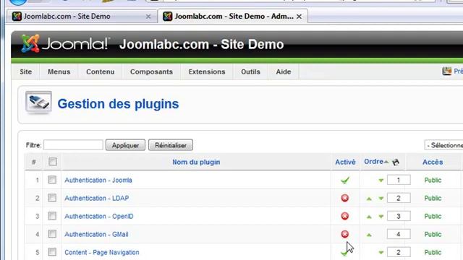
Task: Click order field of Authentication - GMail
Action: [399, 234]
